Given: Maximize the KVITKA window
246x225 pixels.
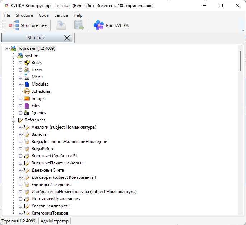Looking at the screenshot, I should click(221, 6).
